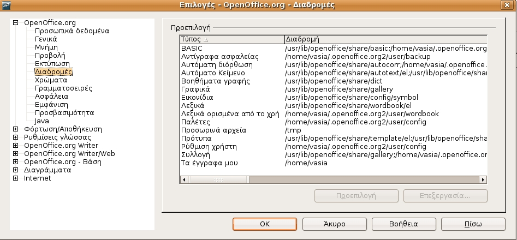The height and width of the screenshot is (240, 517).
Task: Select the Γραφικά row
Action: click(x=334, y=89)
